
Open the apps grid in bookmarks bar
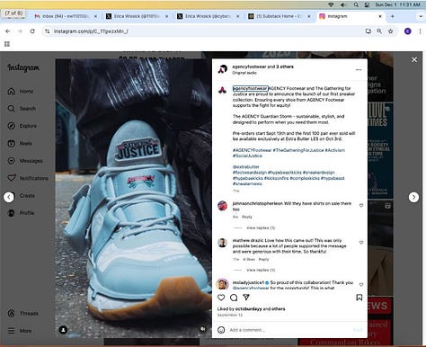pos(7,44)
